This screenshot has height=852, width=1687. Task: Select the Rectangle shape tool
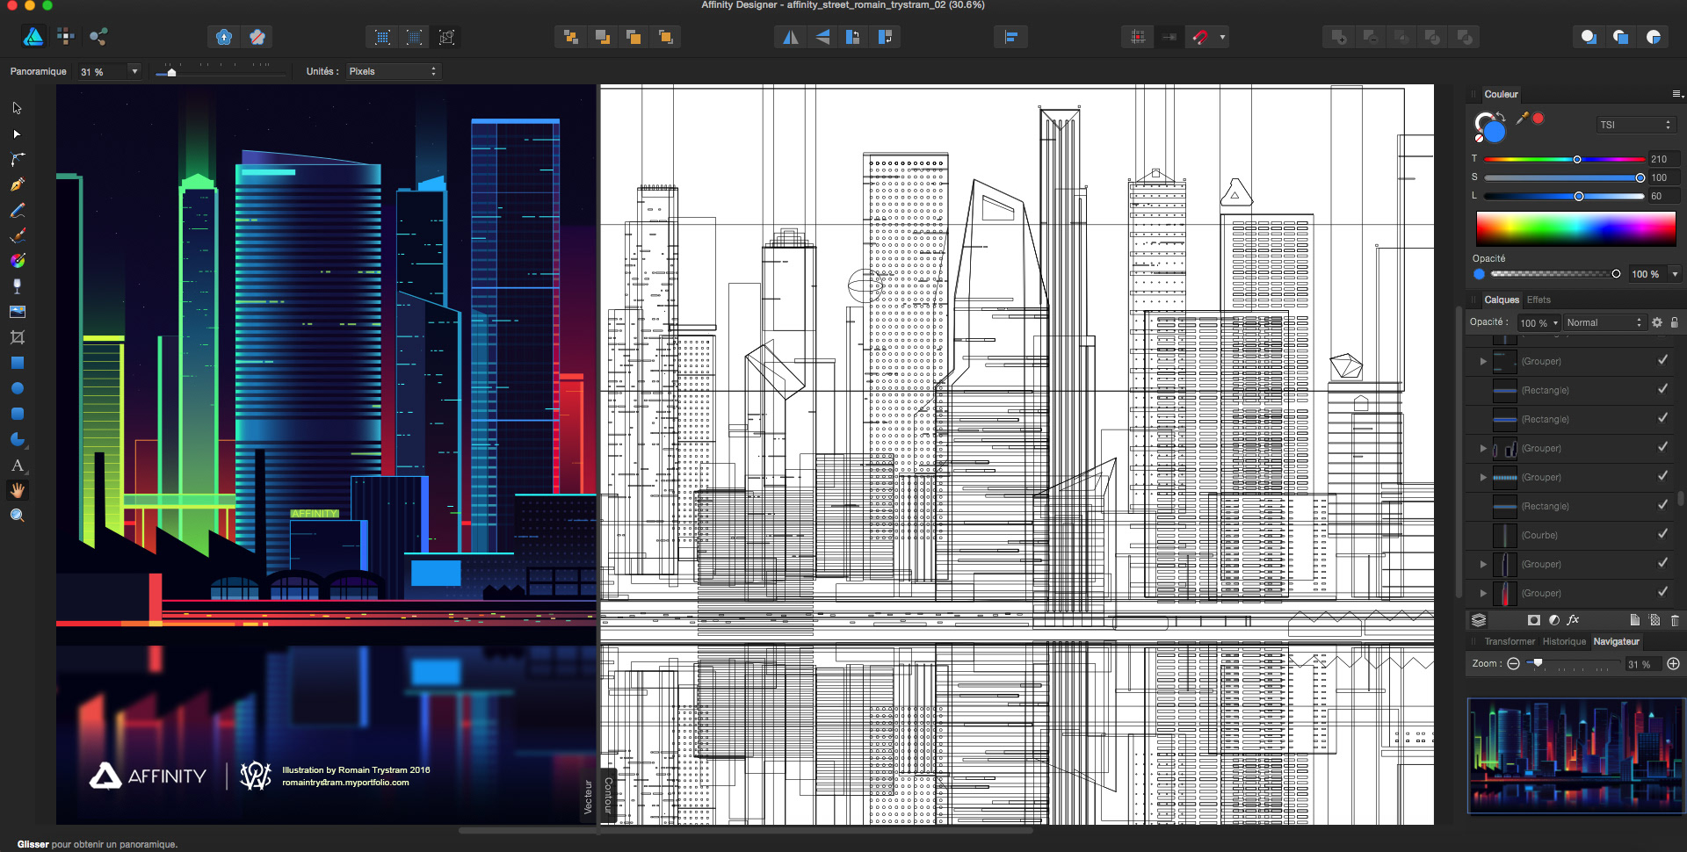click(17, 363)
